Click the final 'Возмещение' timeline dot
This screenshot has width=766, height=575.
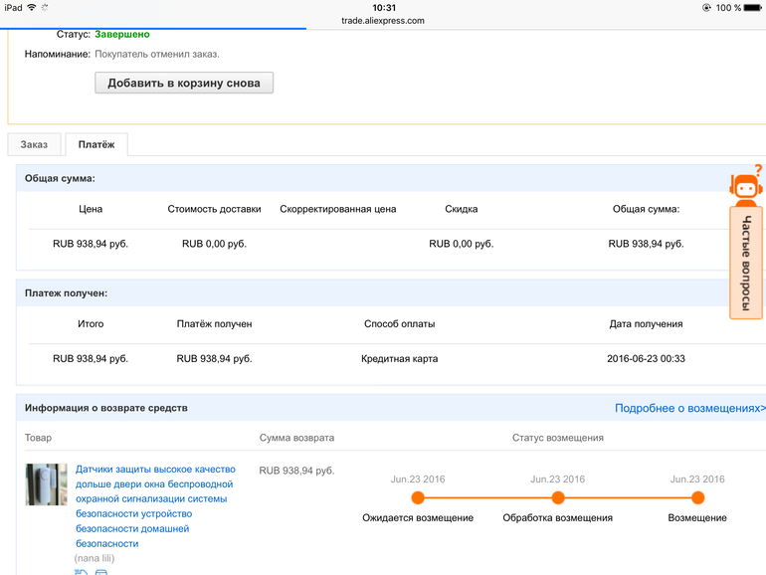click(x=697, y=497)
